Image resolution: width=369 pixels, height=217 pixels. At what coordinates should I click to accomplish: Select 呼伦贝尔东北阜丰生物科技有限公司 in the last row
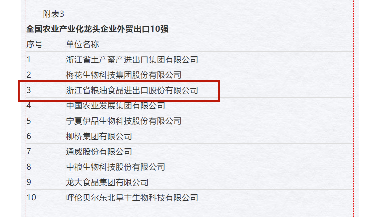132,198
